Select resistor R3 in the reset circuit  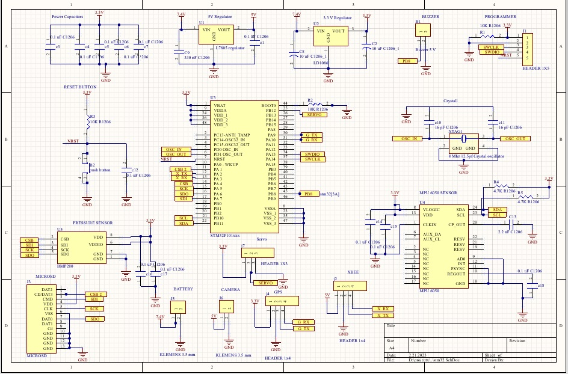[x=88, y=121]
